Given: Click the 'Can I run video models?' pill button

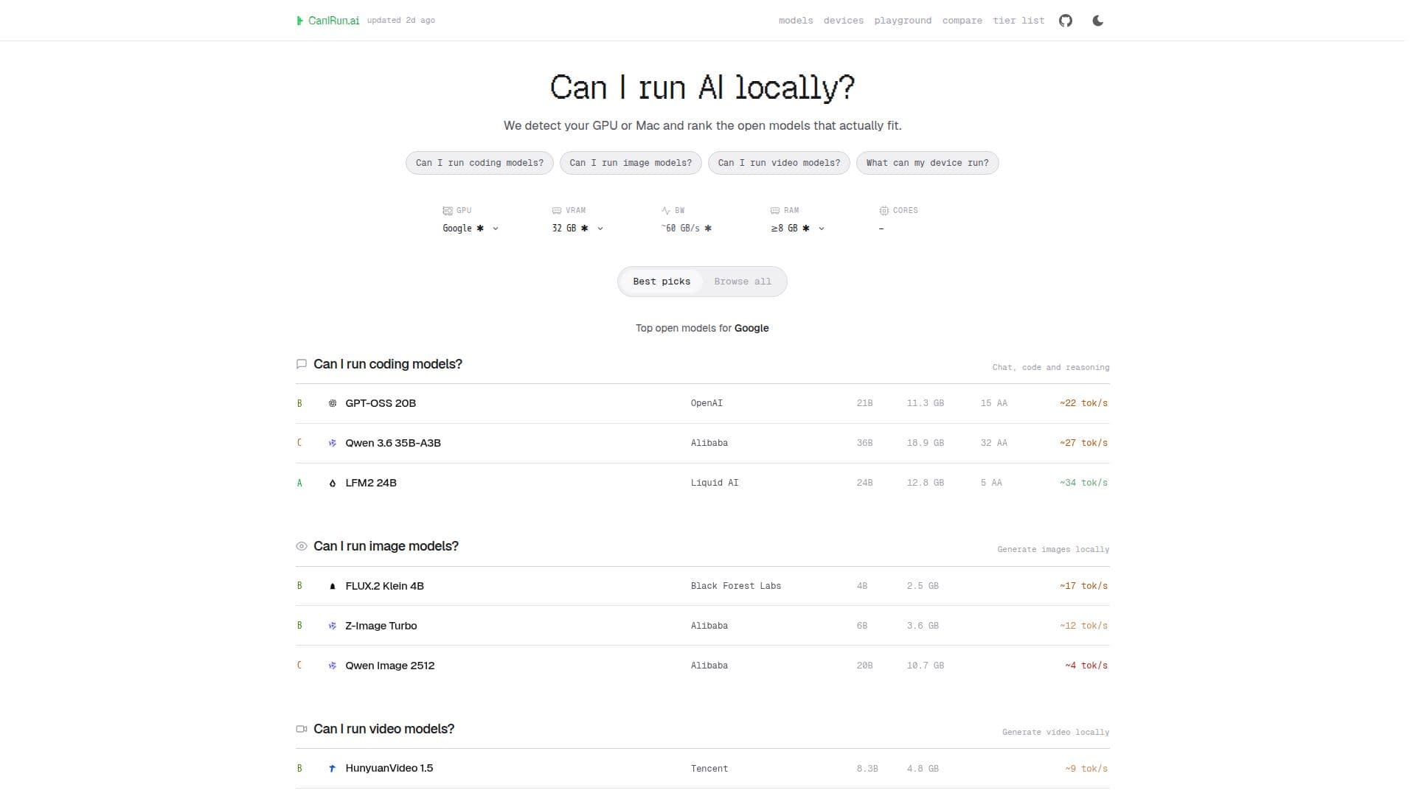Looking at the screenshot, I should [x=779, y=163].
